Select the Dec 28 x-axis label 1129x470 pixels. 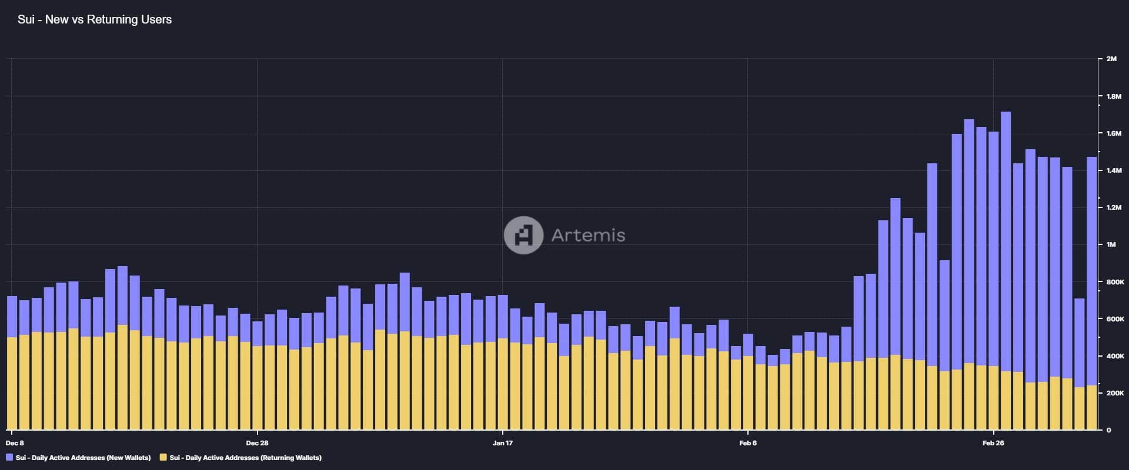(257, 443)
